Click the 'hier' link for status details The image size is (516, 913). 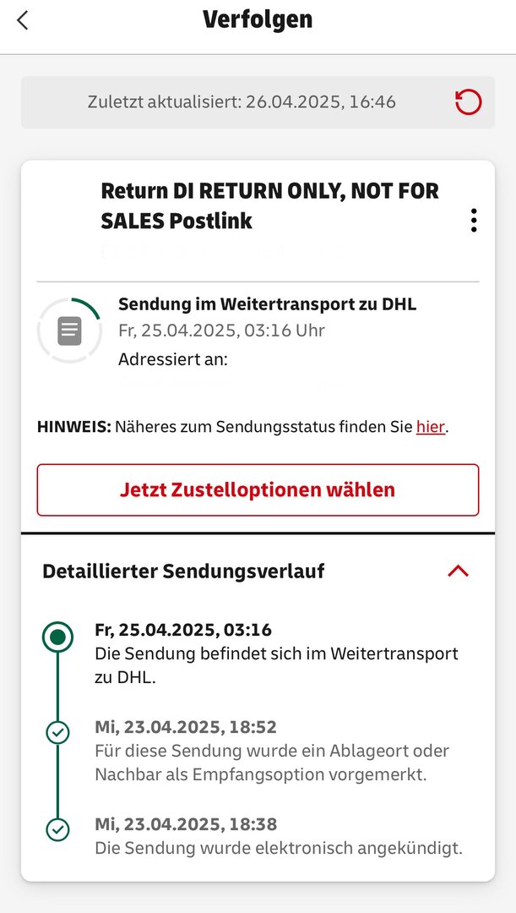tap(430, 427)
